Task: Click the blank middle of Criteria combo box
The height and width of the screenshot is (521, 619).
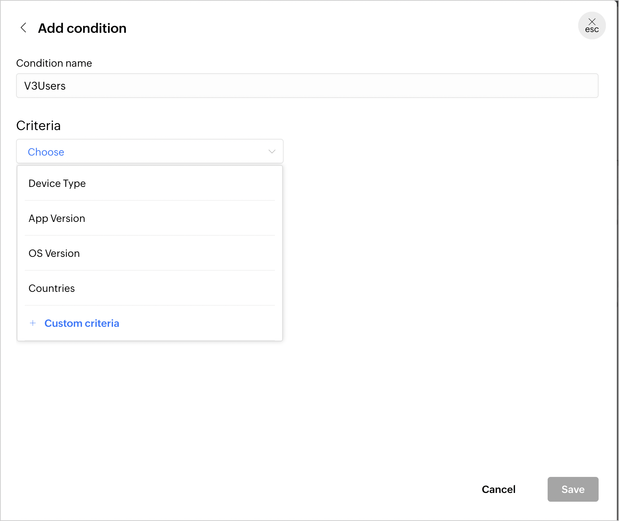Action: click(x=164, y=152)
